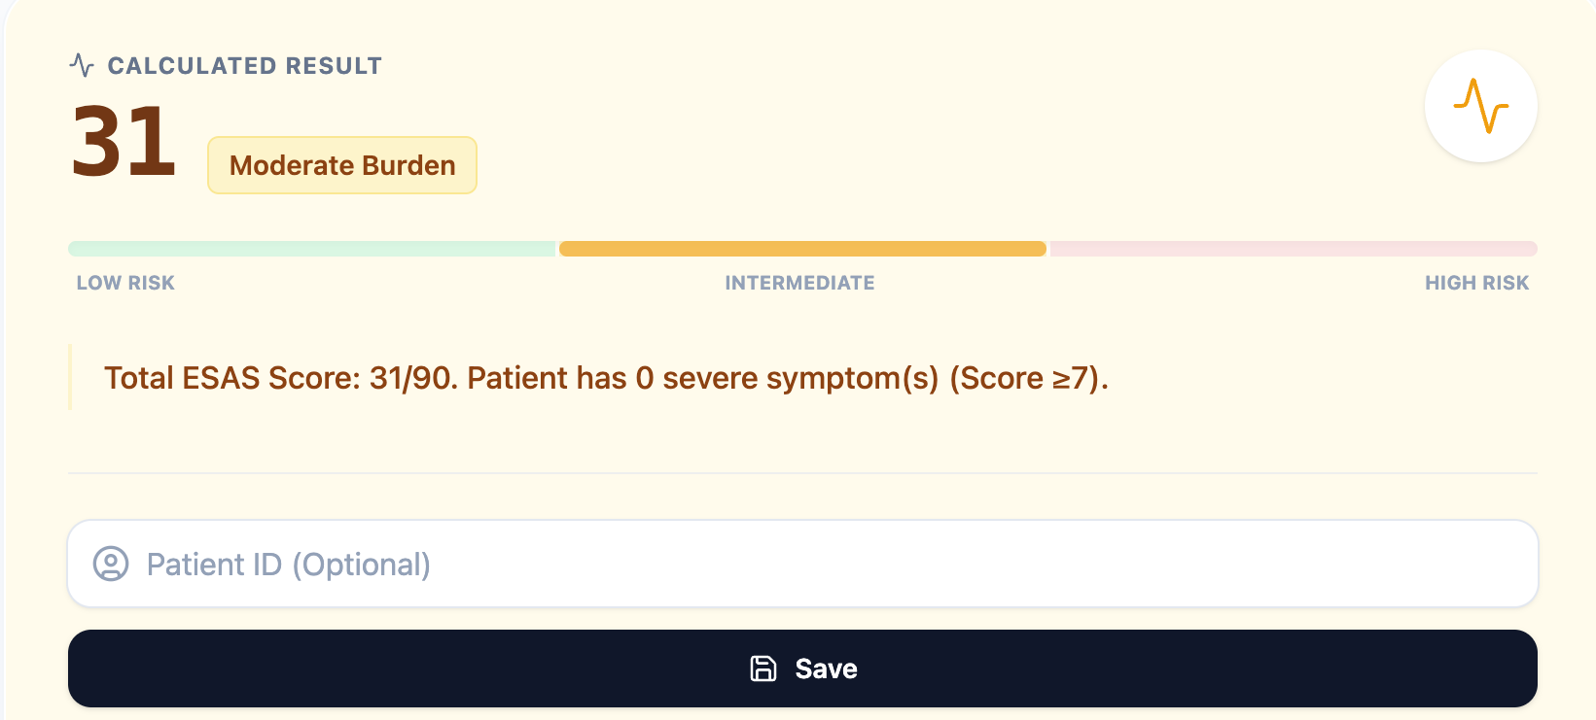
Task: Click the LOW RISK label
Action: pos(125,283)
